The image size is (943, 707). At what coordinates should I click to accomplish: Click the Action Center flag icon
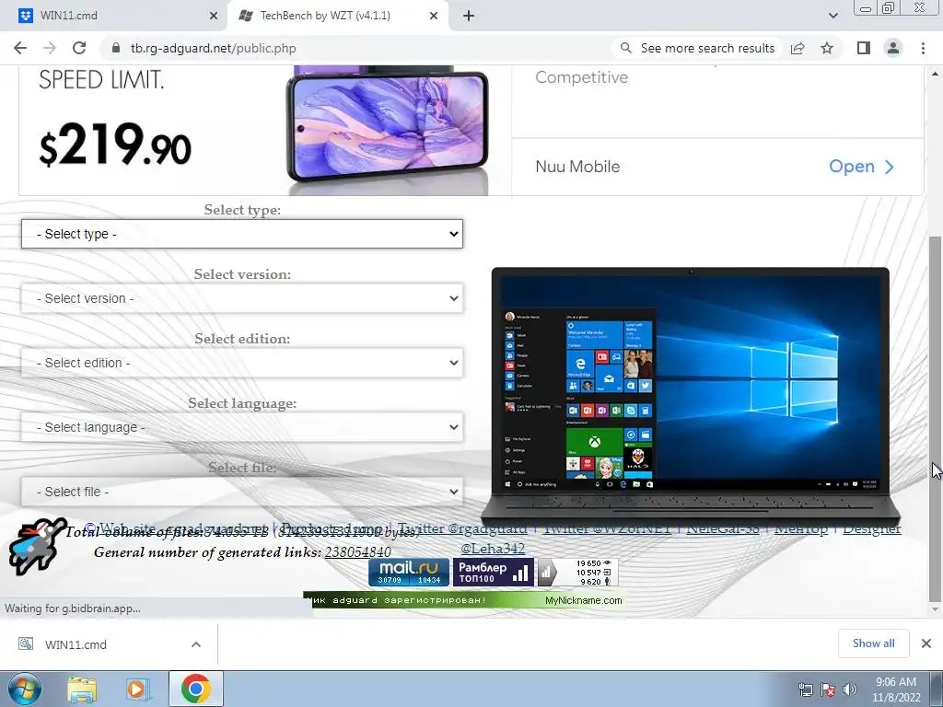828,690
